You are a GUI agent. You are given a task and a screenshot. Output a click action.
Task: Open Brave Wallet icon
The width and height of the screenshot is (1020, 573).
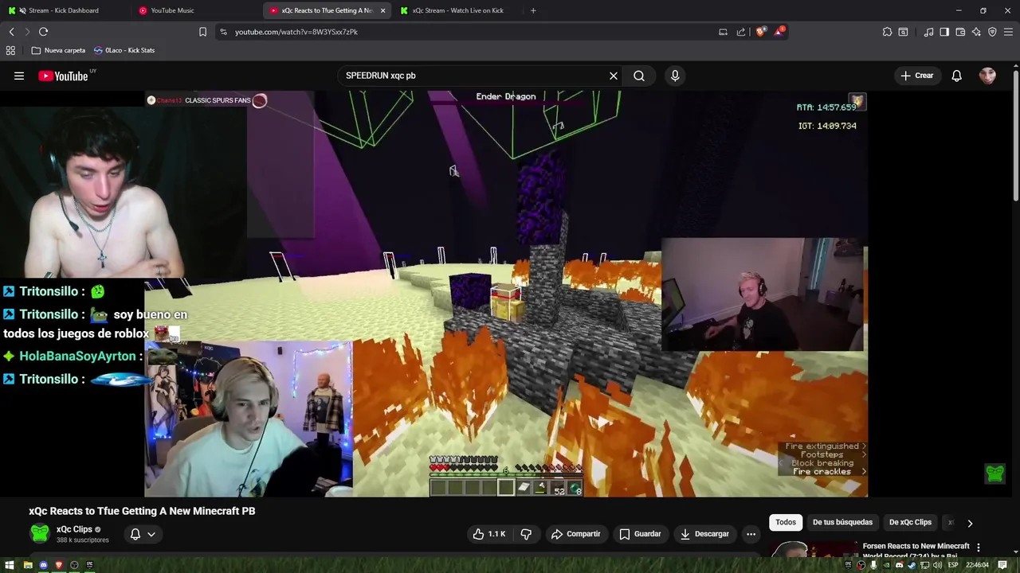coord(960,32)
